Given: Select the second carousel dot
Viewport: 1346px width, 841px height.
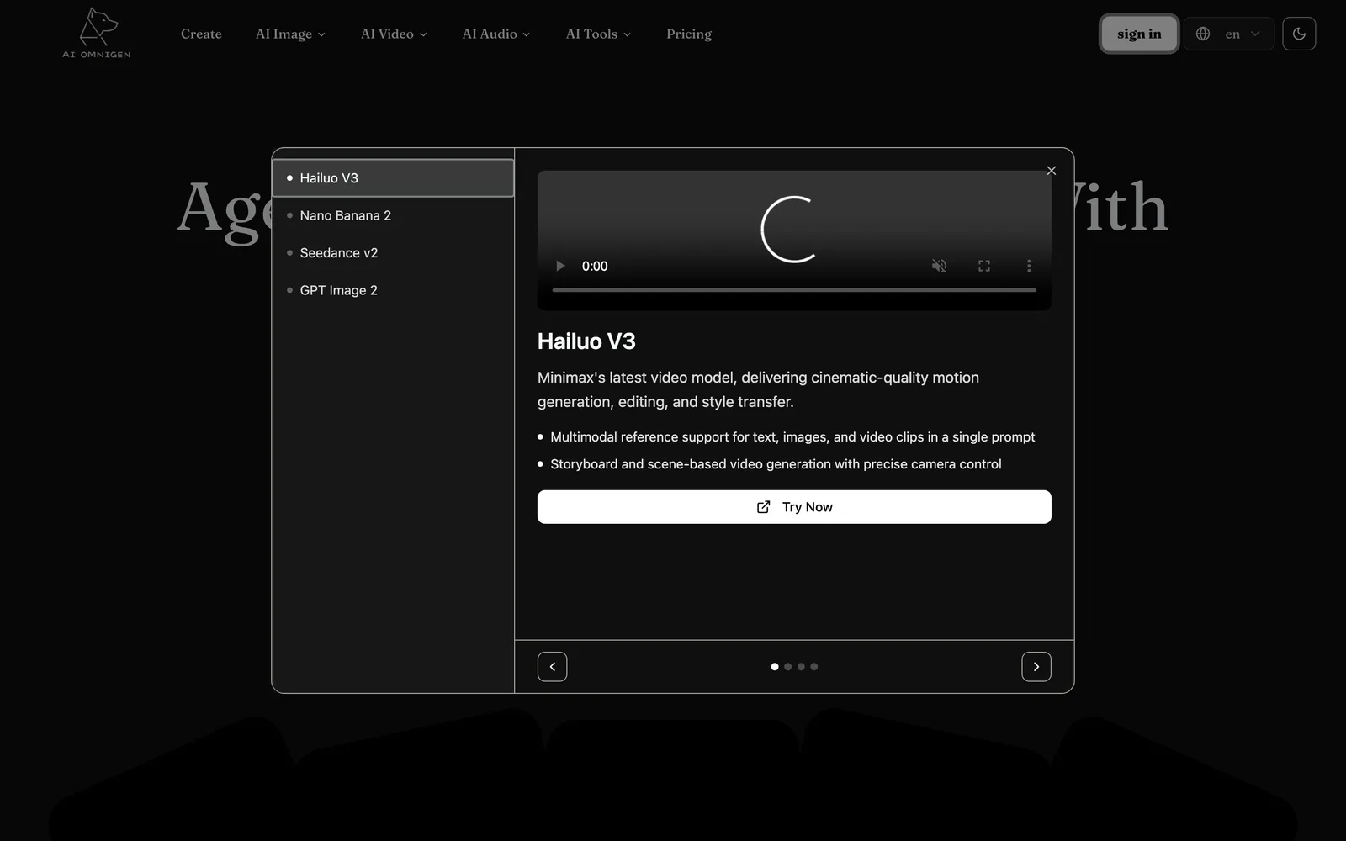Looking at the screenshot, I should 788,667.
